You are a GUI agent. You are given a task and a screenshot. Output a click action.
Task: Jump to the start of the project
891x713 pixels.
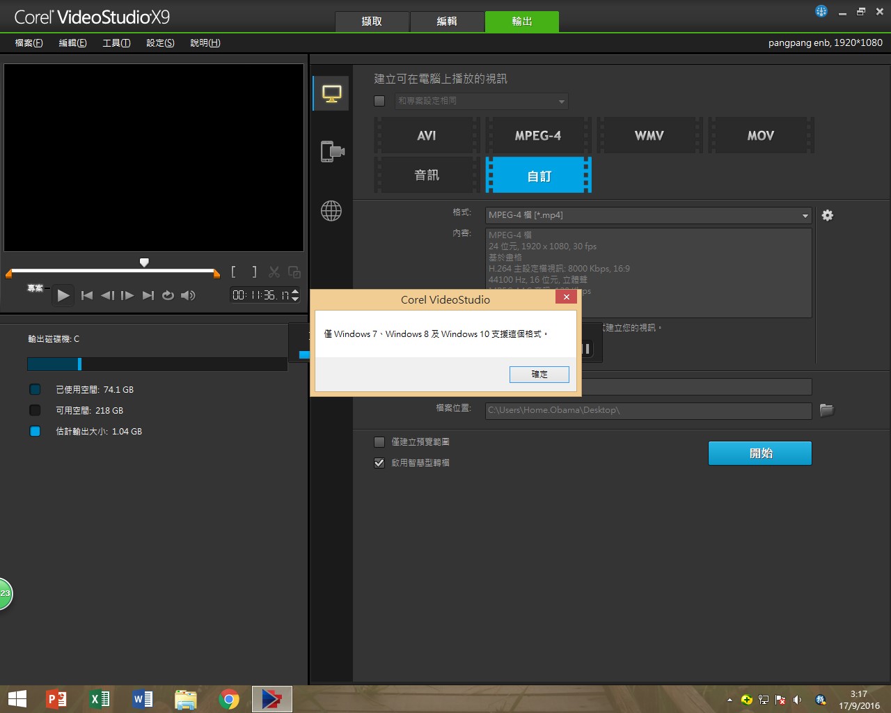(87, 295)
